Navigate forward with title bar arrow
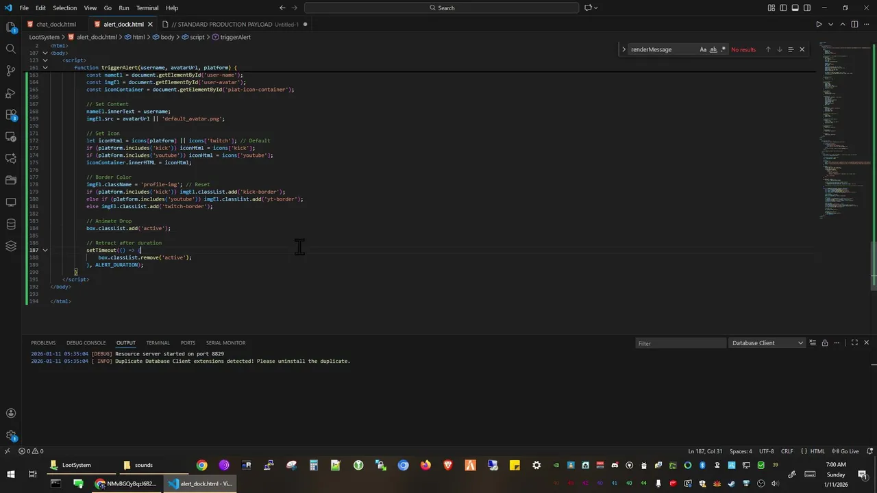This screenshot has height=493, width=877. pyautogui.click(x=294, y=8)
